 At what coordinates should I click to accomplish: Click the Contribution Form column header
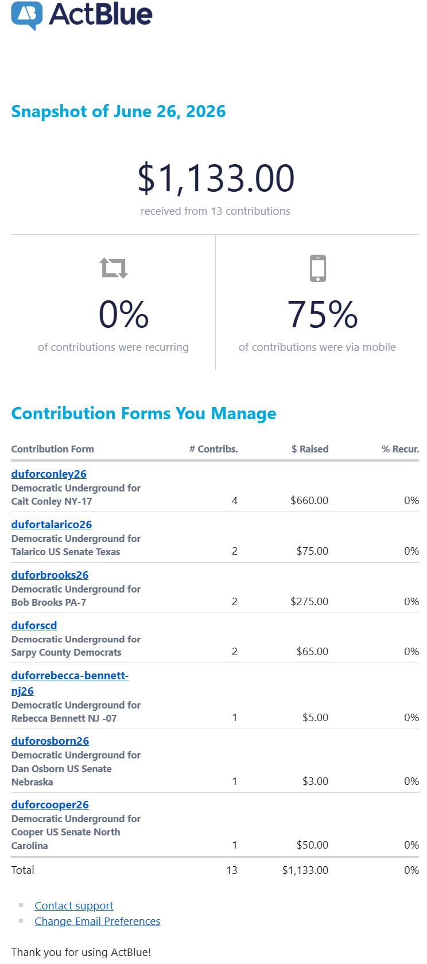pos(53,449)
